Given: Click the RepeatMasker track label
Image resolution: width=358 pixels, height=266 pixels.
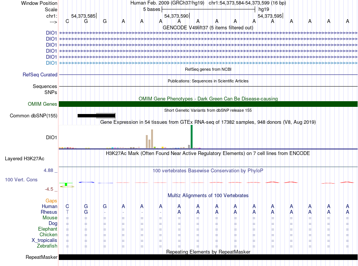Looking at the screenshot, I should (x=41, y=257).
